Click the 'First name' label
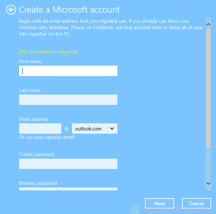 point(30,62)
